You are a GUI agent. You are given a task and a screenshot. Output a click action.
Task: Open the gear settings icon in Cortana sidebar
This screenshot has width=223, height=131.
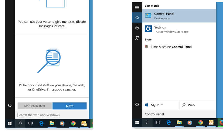click(137, 28)
